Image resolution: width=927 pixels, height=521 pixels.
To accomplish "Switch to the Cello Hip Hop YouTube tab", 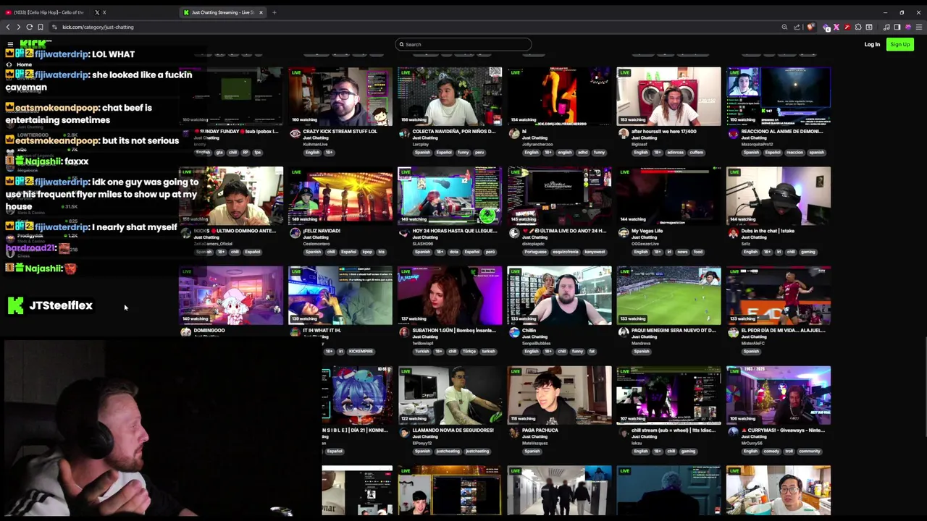I will (45, 12).
